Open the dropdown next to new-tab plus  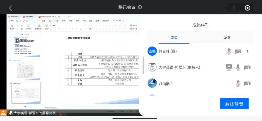point(70,17)
